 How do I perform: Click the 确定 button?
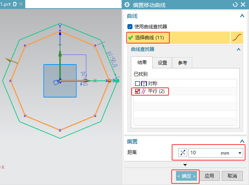(x=186, y=176)
